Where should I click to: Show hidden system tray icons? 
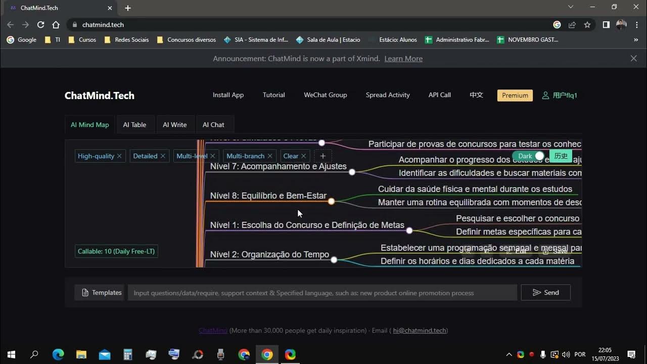pyautogui.click(x=509, y=354)
